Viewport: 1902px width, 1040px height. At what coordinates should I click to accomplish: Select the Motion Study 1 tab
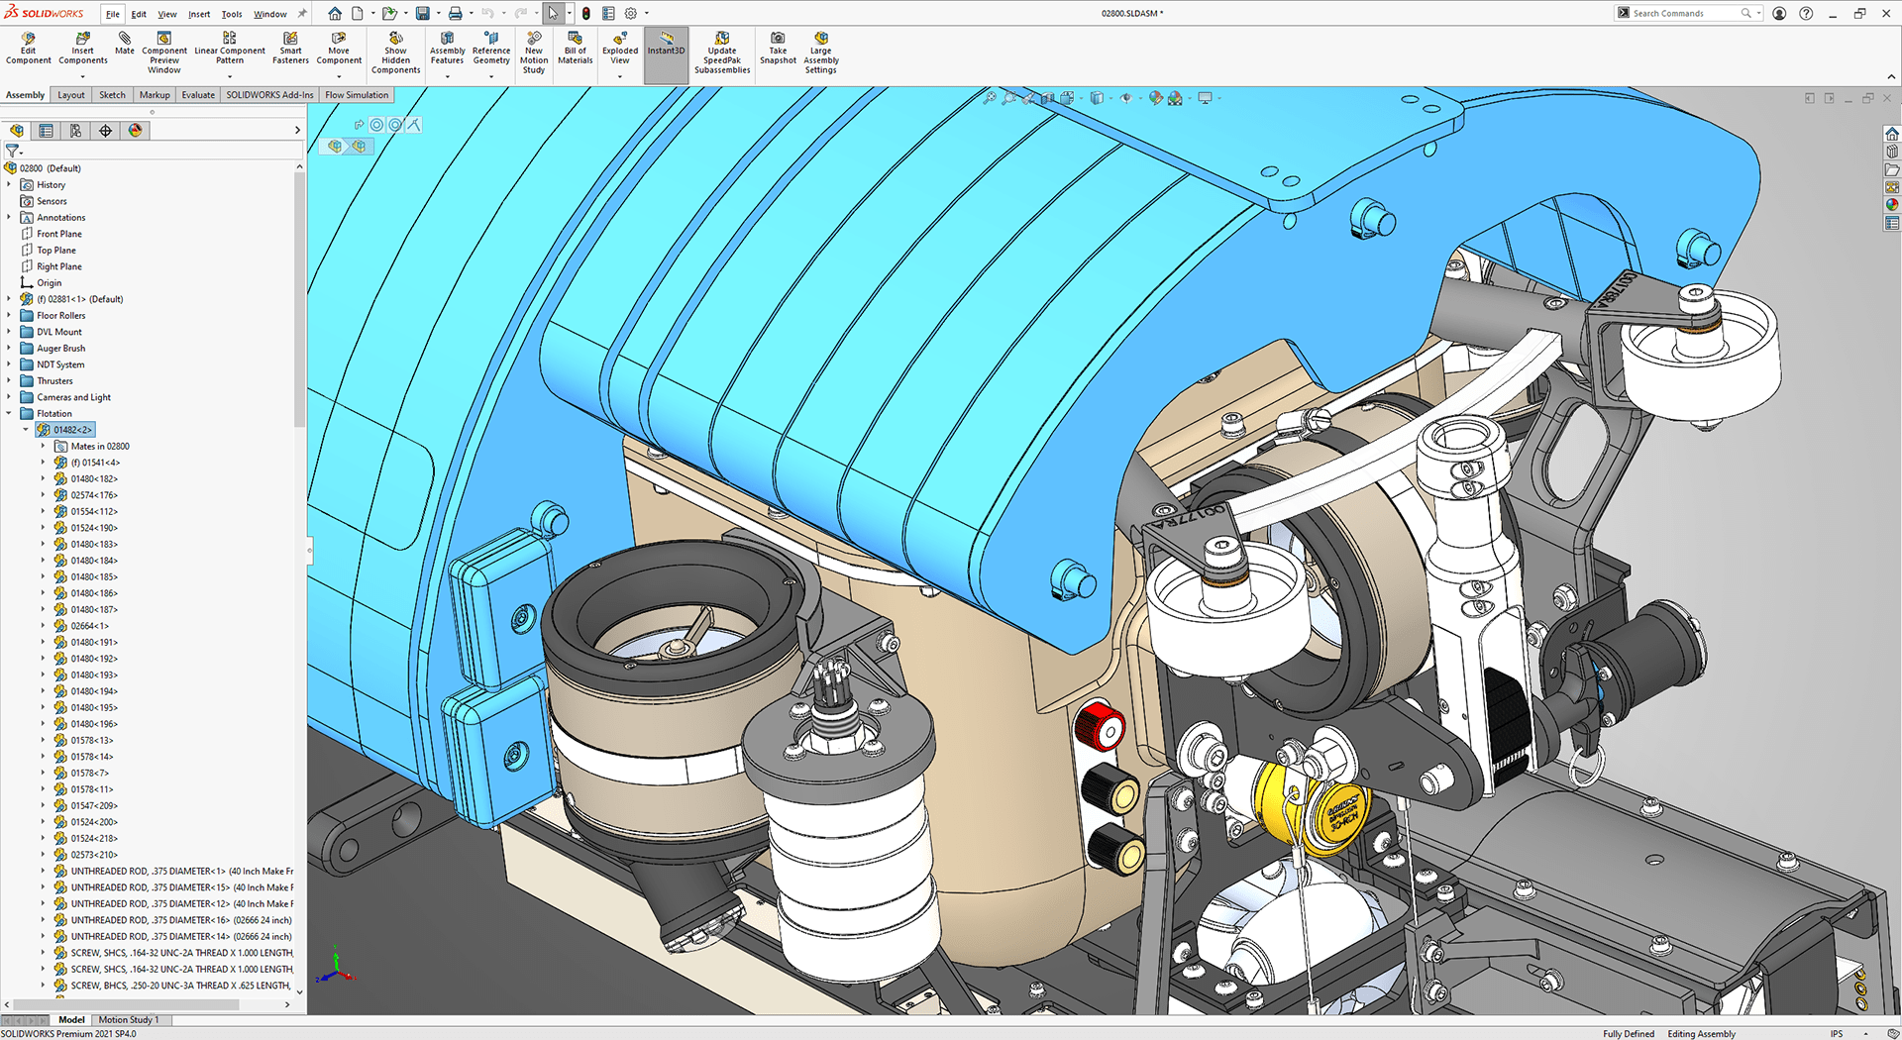point(130,1019)
